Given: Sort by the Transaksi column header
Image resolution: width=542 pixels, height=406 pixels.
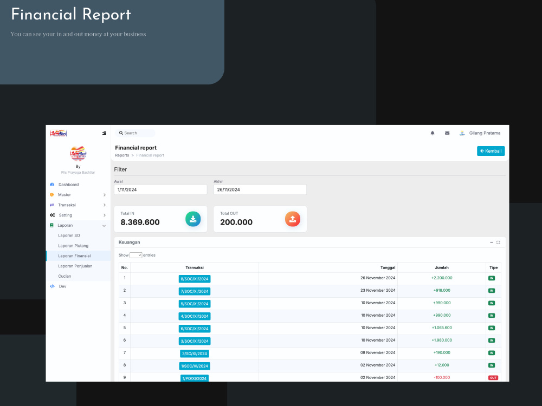Looking at the screenshot, I should (195, 267).
